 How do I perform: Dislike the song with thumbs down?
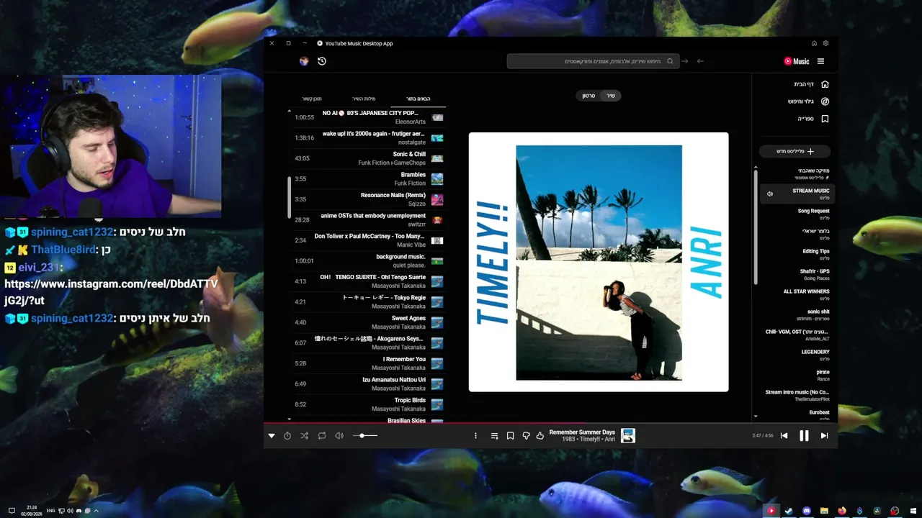coord(526,435)
